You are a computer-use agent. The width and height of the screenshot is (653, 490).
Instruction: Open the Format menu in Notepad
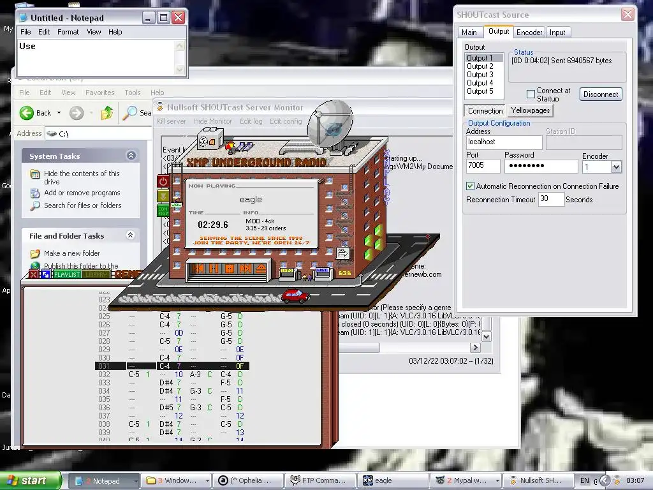coord(68,32)
